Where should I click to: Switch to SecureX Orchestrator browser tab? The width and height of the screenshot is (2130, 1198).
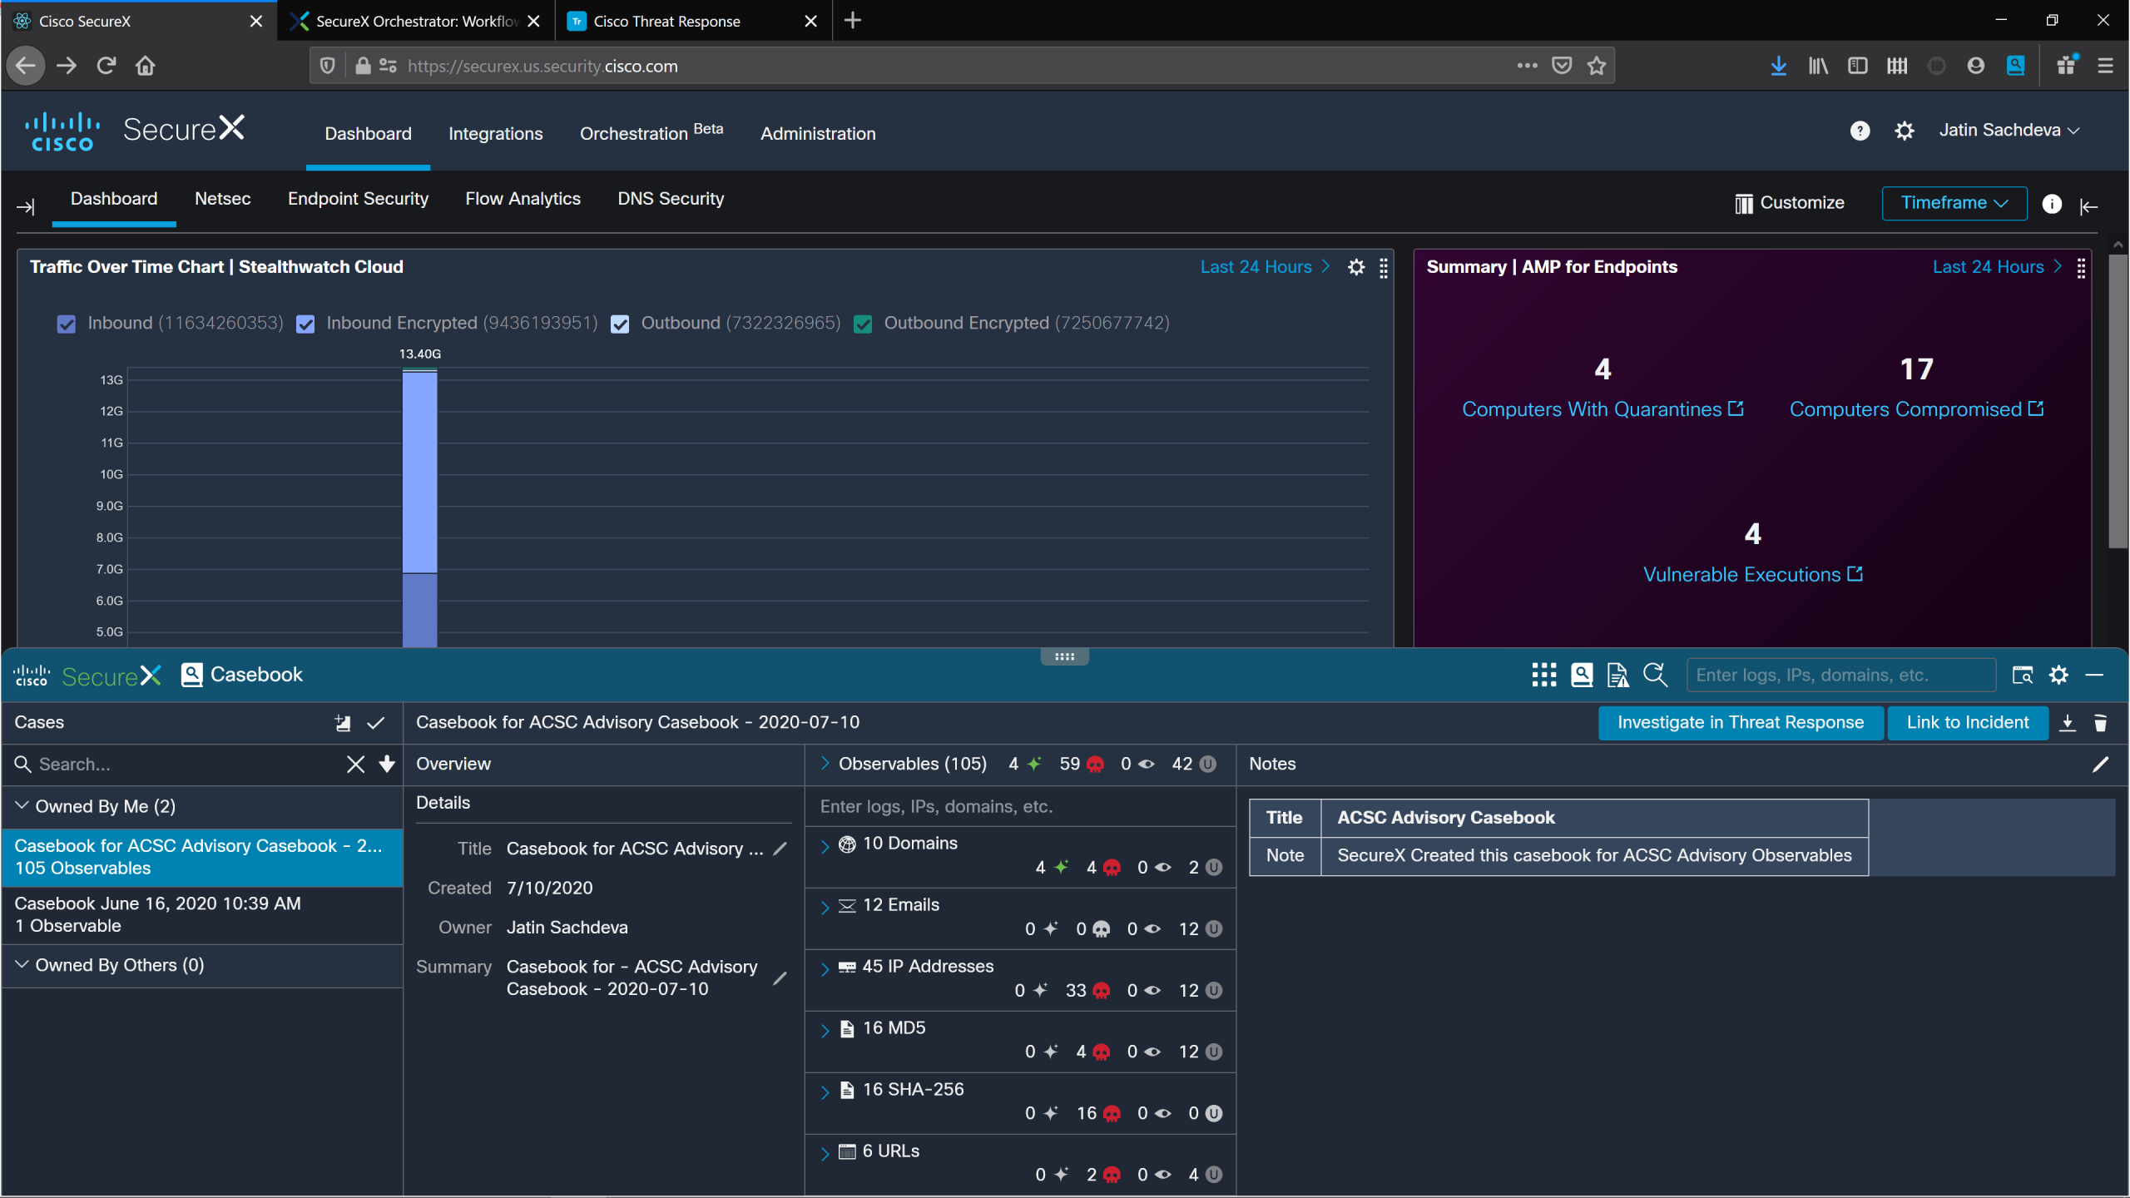[416, 21]
